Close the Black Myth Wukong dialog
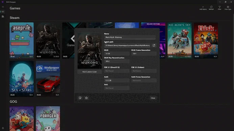Image resolution: width=234 pixels, height=131 pixels. click(x=153, y=98)
